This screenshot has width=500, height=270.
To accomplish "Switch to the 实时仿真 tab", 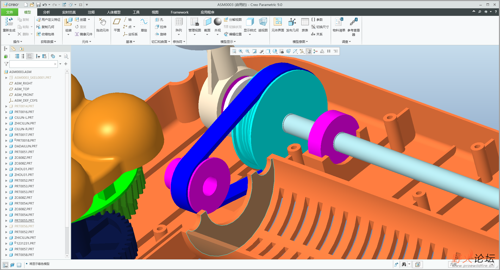I will 69,12.
